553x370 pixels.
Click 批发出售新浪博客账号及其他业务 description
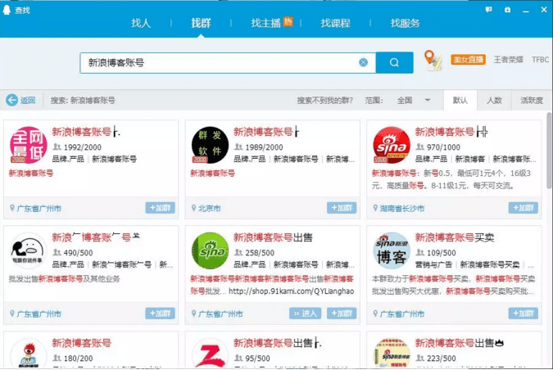64,279
